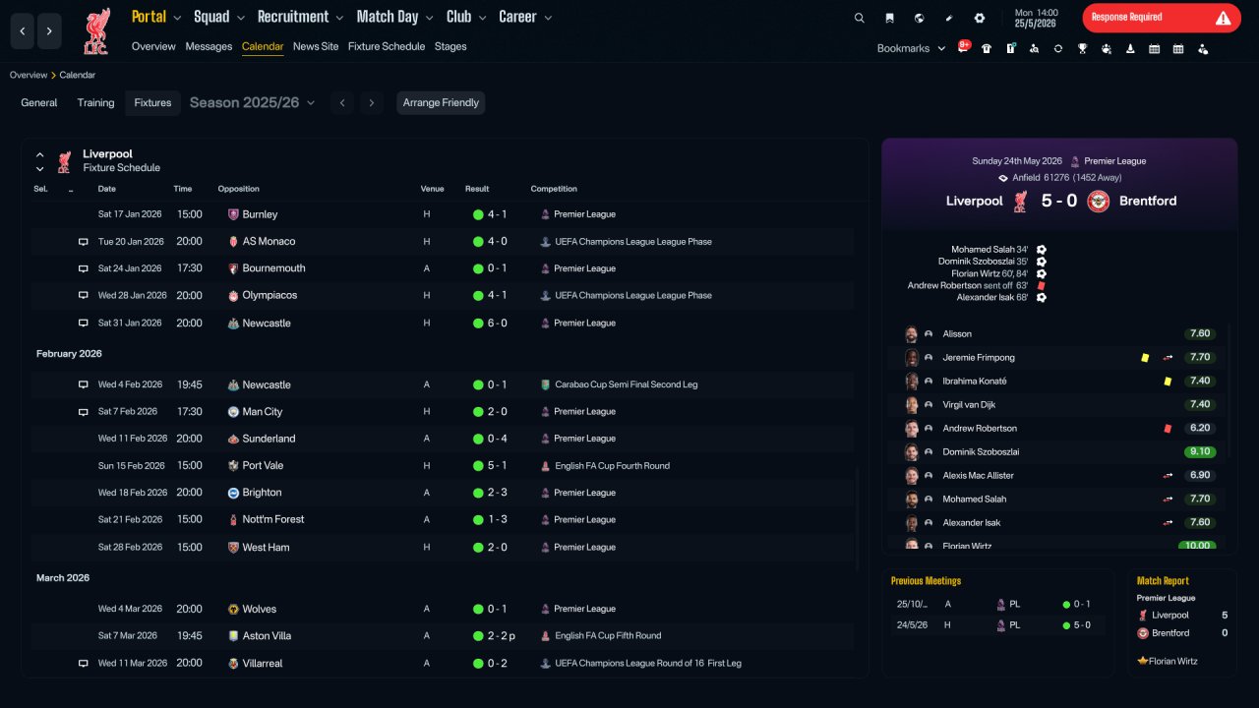Click the Competition column header
The height and width of the screenshot is (708, 1259).
(x=554, y=189)
